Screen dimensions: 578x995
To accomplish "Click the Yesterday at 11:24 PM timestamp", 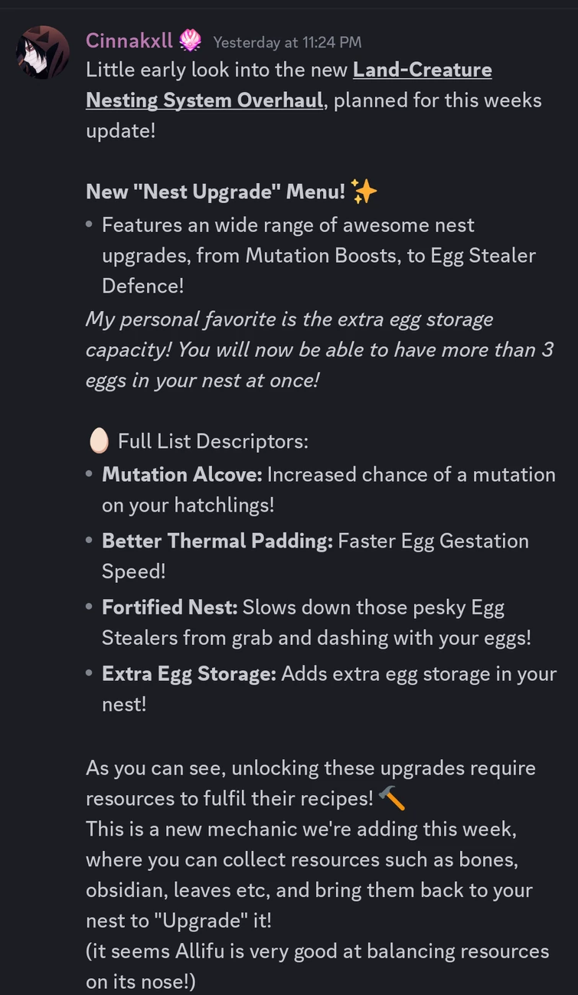I will point(286,42).
